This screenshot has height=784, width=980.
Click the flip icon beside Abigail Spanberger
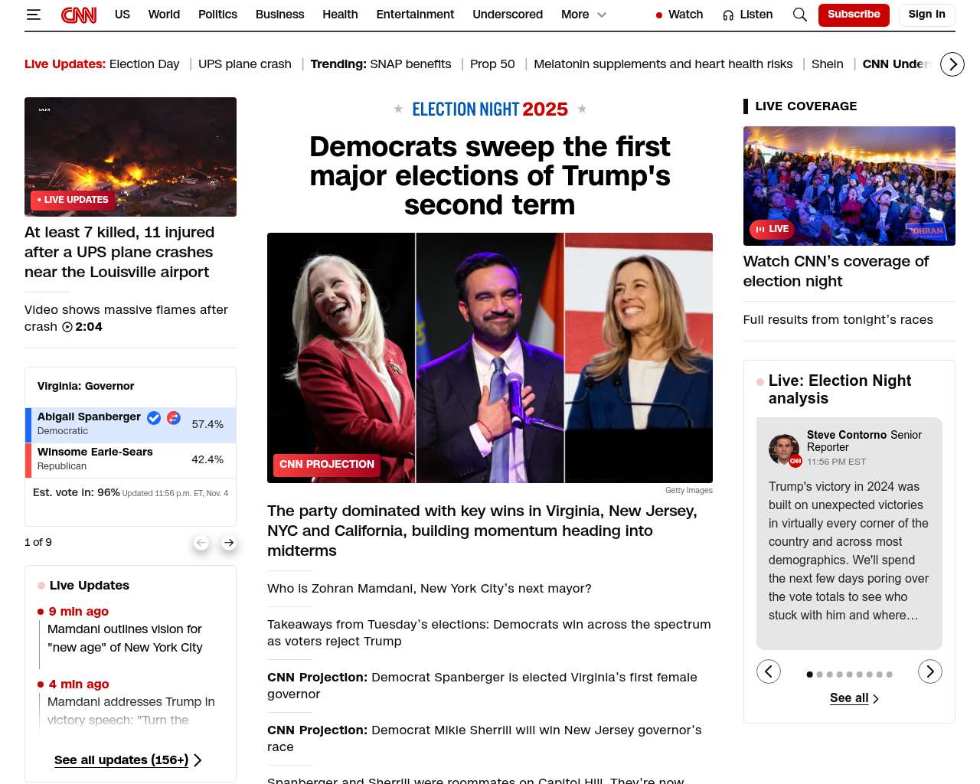tap(174, 417)
